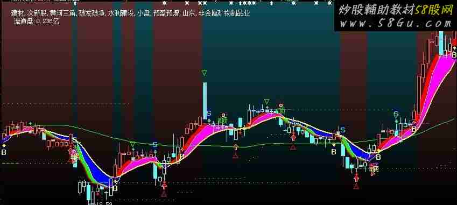
Task: Click the B buy marker at the far left
Action: tap(4, 152)
